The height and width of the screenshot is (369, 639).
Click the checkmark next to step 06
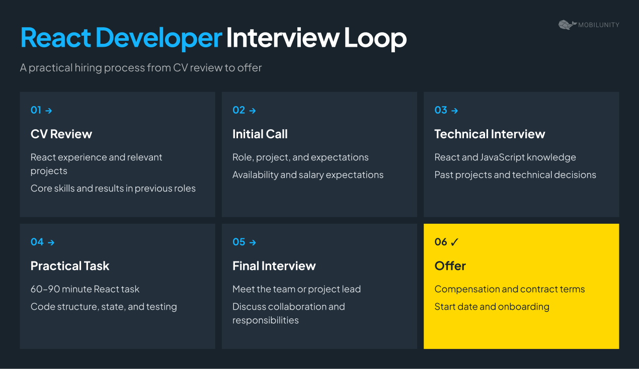pyautogui.click(x=454, y=242)
